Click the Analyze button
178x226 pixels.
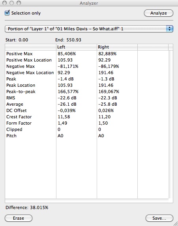click(x=159, y=13)
